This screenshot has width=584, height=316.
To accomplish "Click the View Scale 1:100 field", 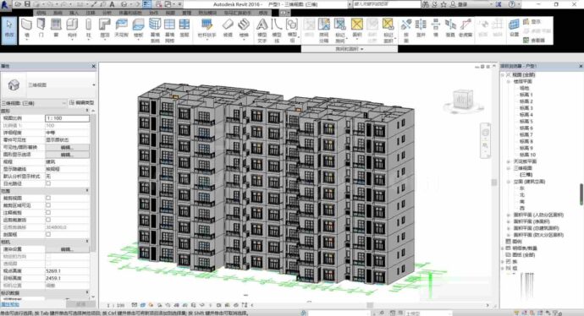I will click(x=67, y=118).
